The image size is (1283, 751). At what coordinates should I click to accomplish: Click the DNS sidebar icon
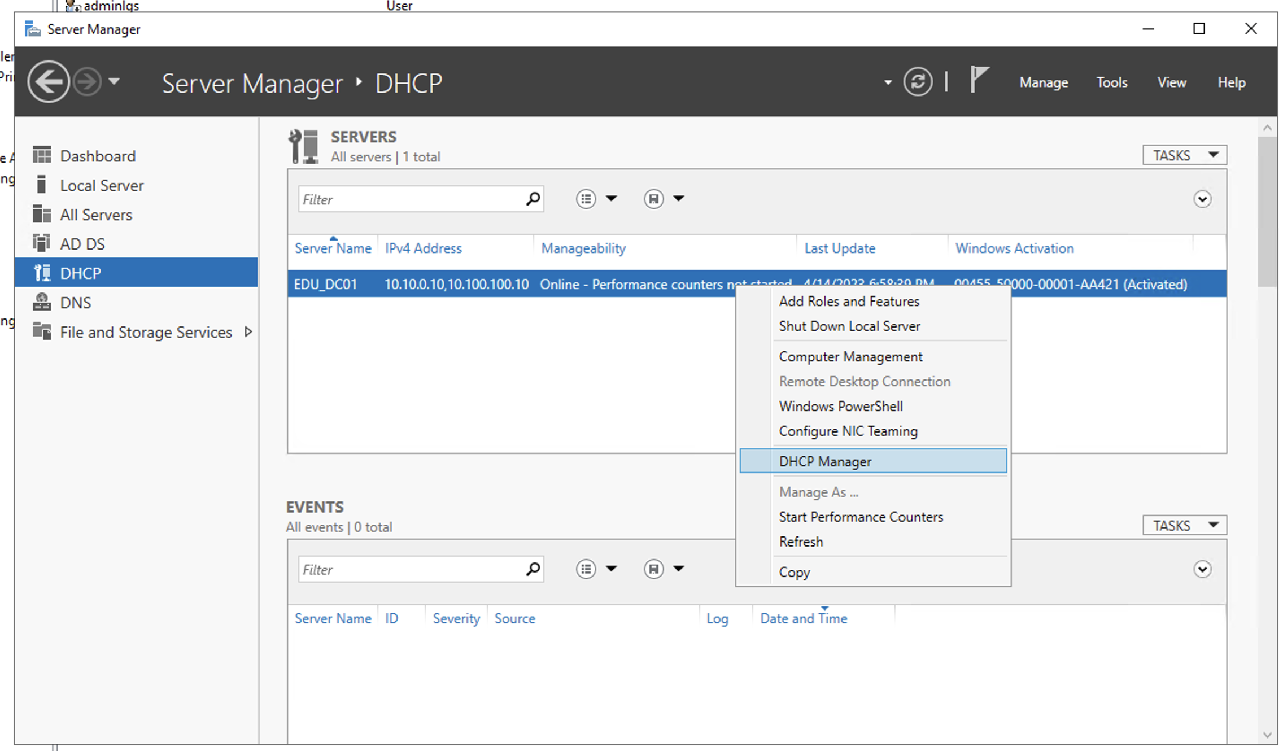coord(42,302)
